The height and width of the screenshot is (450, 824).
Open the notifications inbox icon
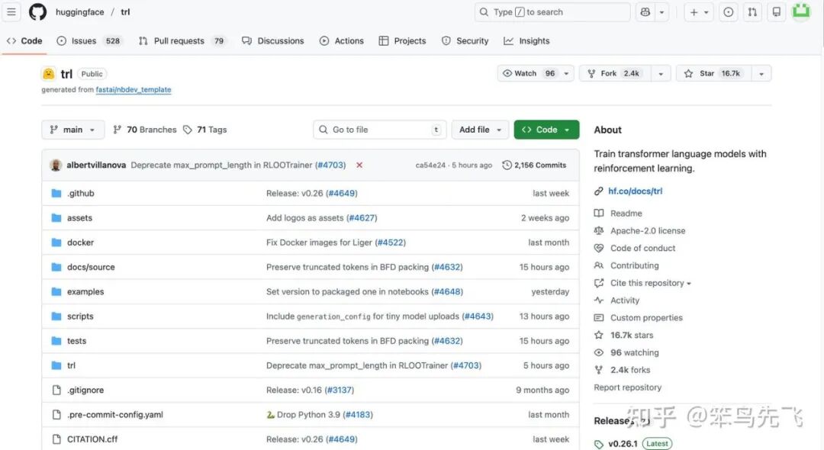[x=777, y=12]
